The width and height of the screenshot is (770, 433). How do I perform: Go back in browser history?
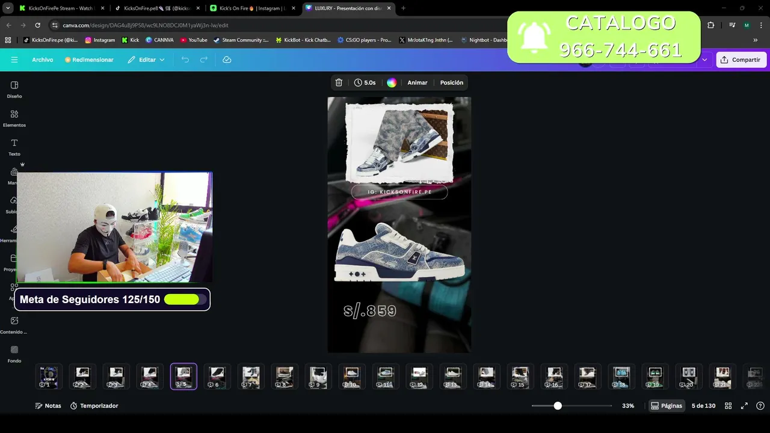click(x=8, y=25)
